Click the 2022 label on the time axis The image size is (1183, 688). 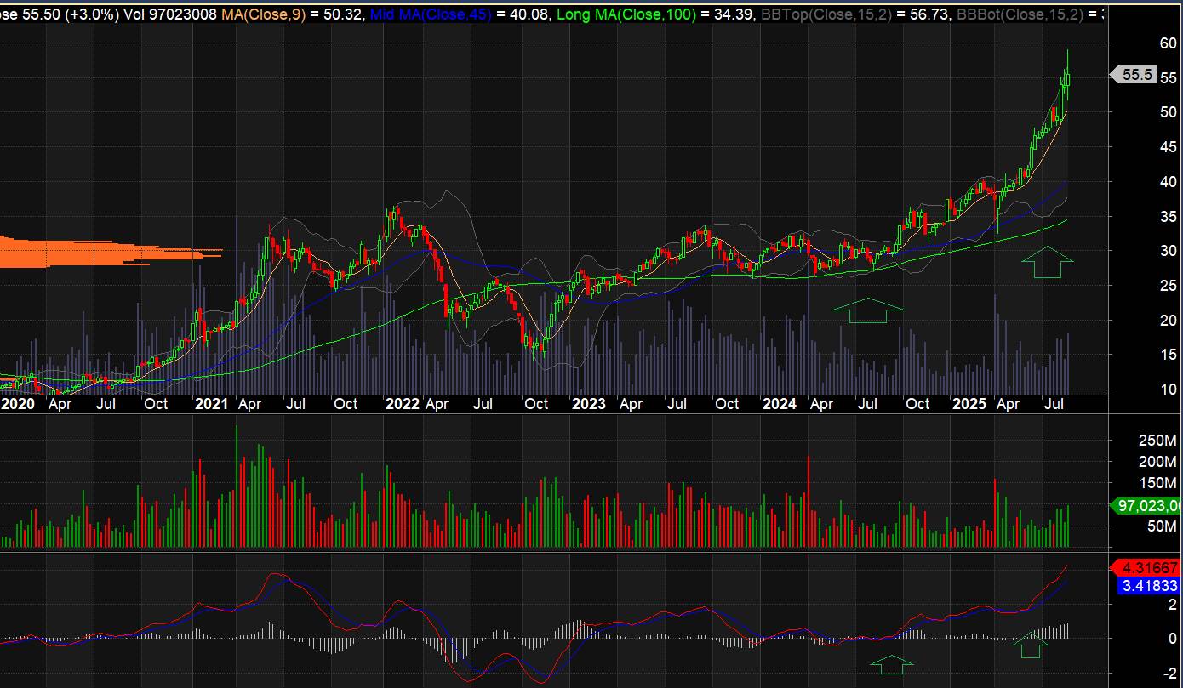402,404
